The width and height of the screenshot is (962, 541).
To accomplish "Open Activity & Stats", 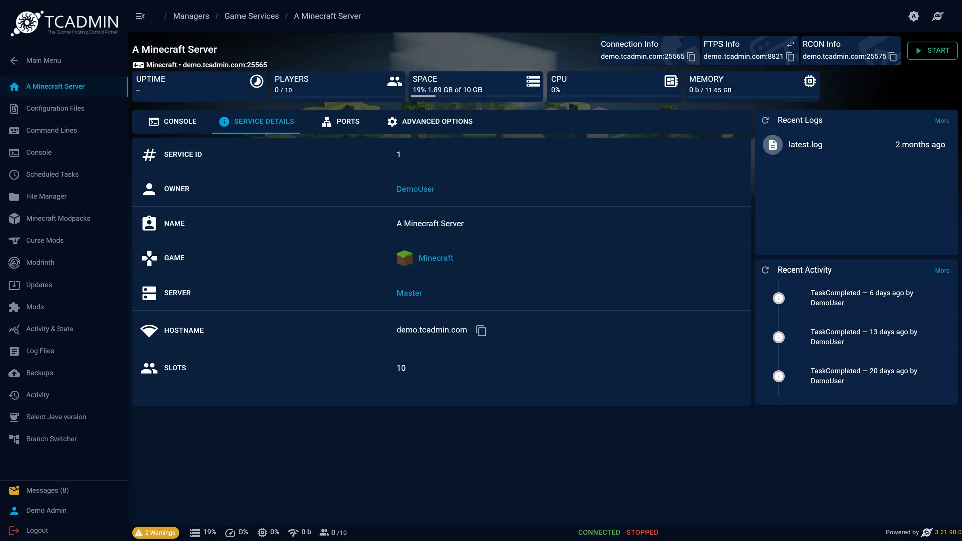I will 64,329.
